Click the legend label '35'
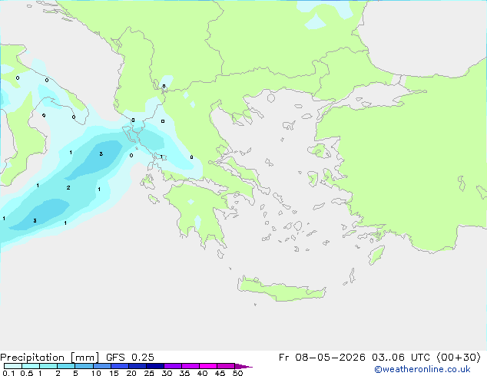Image resolution: width=487 pixels, height=376 pixels. coord(184,373)
